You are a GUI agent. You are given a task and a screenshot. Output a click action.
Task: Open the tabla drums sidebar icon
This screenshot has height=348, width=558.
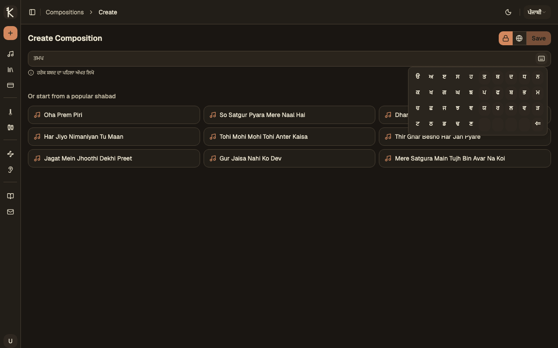(x=10, y=127)
